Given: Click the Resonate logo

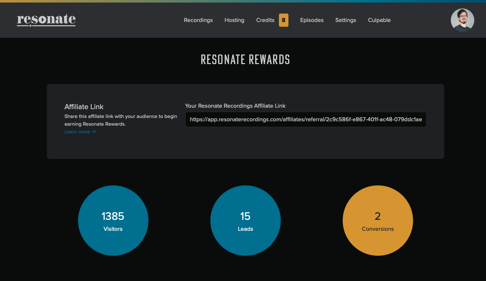Looking at the screenshot, I should tap(46, 20).
